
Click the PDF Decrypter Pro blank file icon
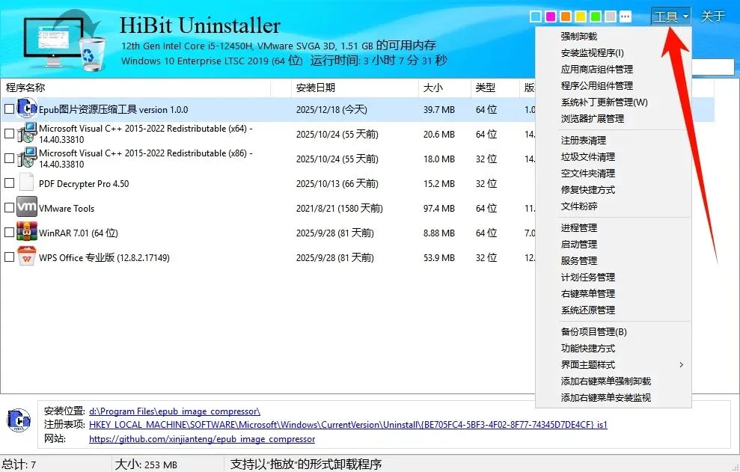click(x=27, y=183)
